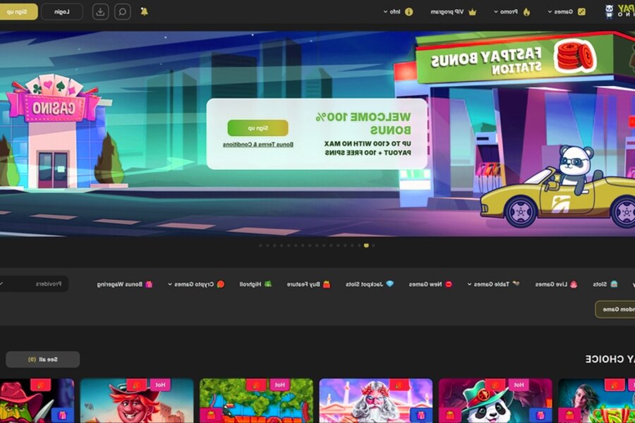The image size is (635, 423).
Task: Open the Zeus game thumbnail
Action: 376,400
